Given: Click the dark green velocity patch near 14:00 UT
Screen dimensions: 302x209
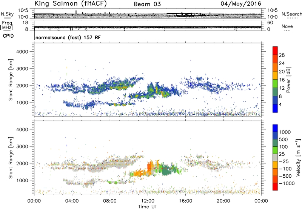Looking at the screenshot, I should 166,170.
